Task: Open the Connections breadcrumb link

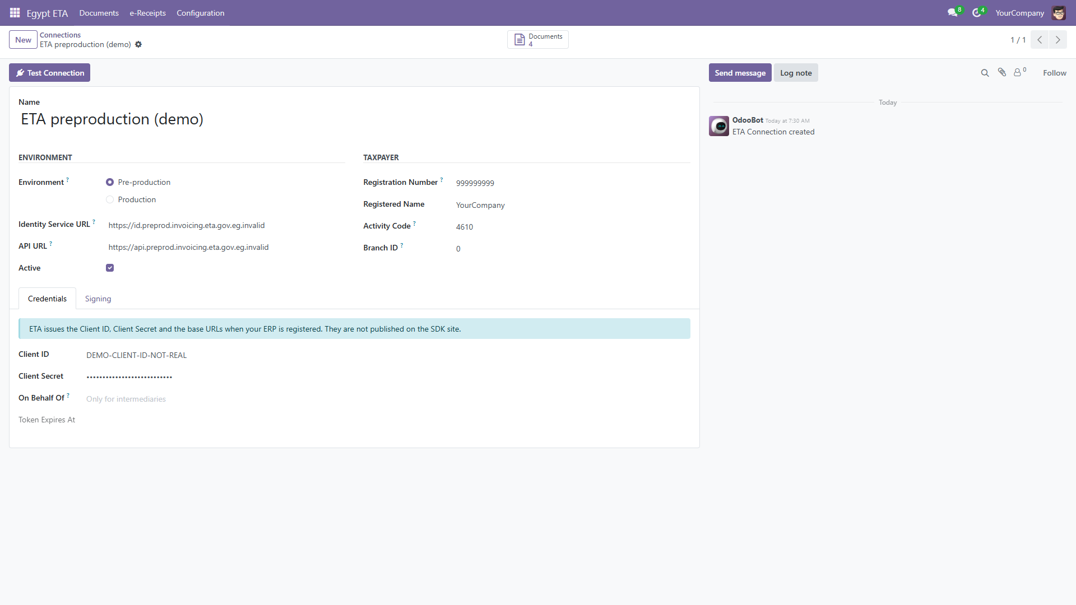Action: tap(60, 35)
